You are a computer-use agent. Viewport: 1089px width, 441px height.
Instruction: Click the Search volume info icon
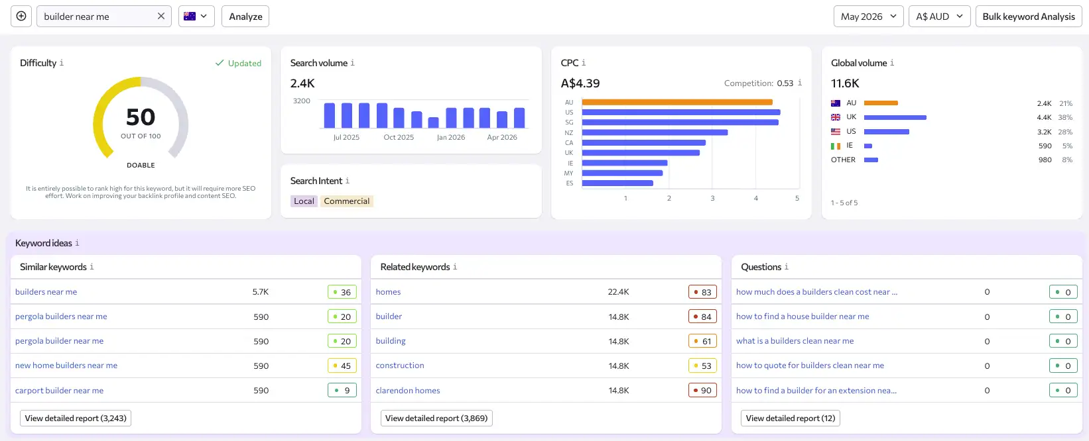tap(353, 63)
